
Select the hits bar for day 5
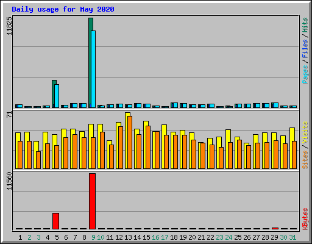click(x=54, y=94)
